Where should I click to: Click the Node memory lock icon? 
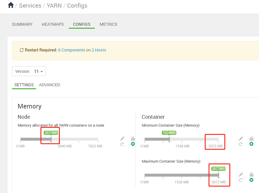pos(133,139)
